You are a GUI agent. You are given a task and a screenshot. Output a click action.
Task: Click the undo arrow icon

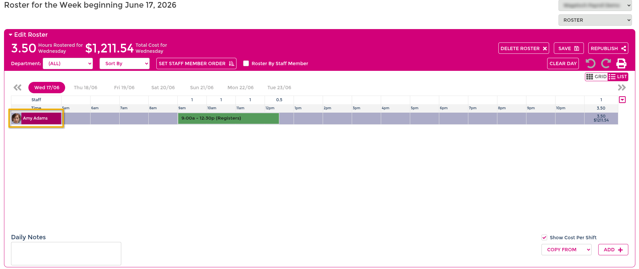[x=591, y=63]
